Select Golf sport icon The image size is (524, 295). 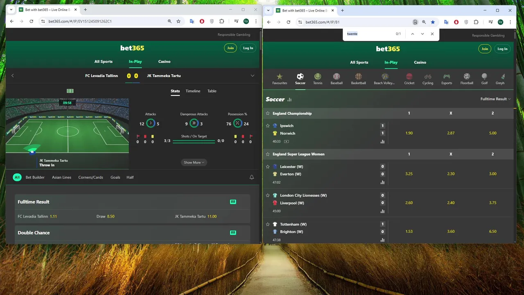[x=484, y=79]
